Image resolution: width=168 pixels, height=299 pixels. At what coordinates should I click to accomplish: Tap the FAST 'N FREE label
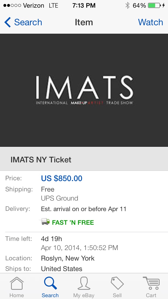click(73, 222)
